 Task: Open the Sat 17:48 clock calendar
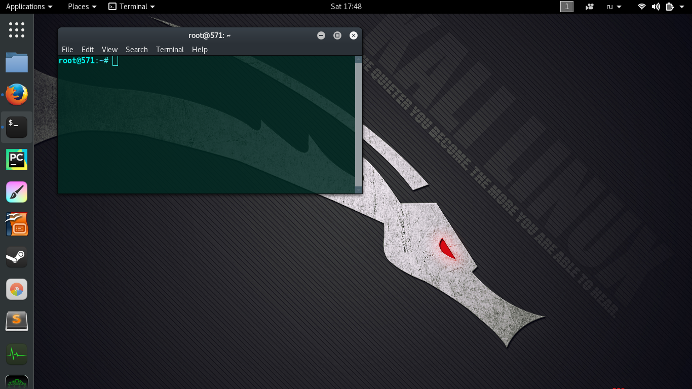point(346,7)
